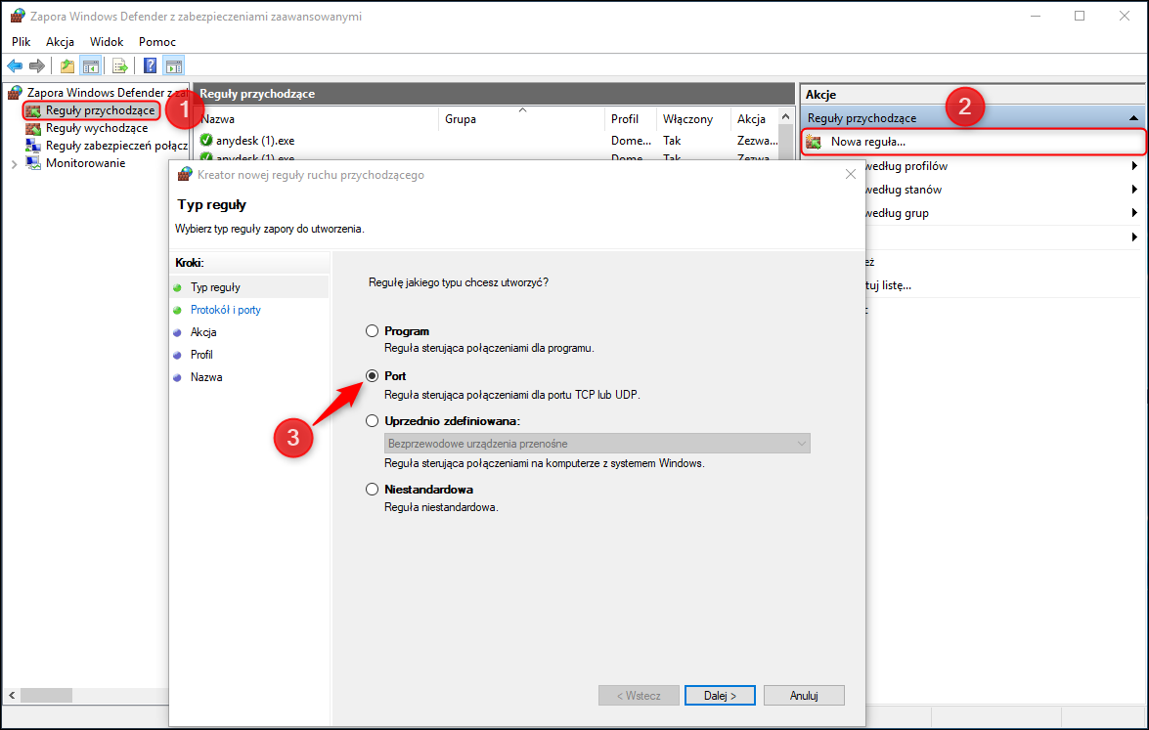Toggle the Show/Hide Action Pane toolbar icon
1149x730 pixels.
pyautogui.click(x=174, y=65)
